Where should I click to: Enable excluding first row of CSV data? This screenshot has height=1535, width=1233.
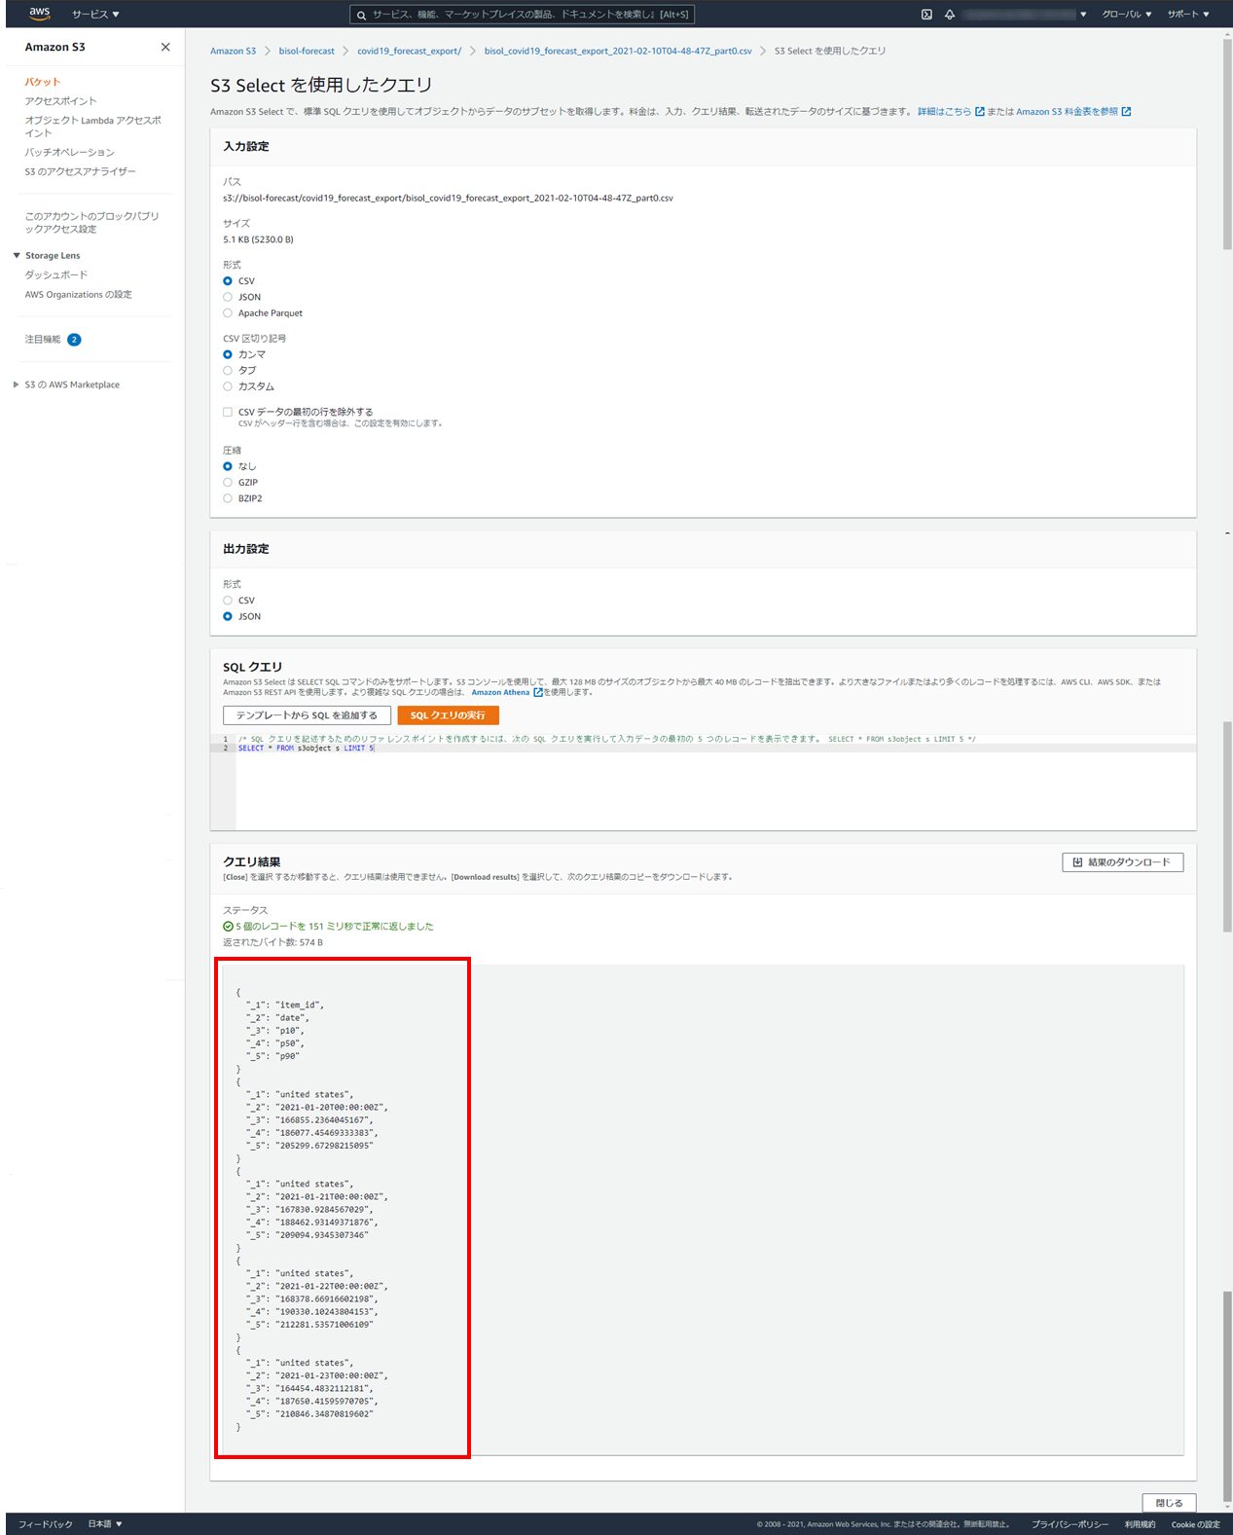point(228,413)
